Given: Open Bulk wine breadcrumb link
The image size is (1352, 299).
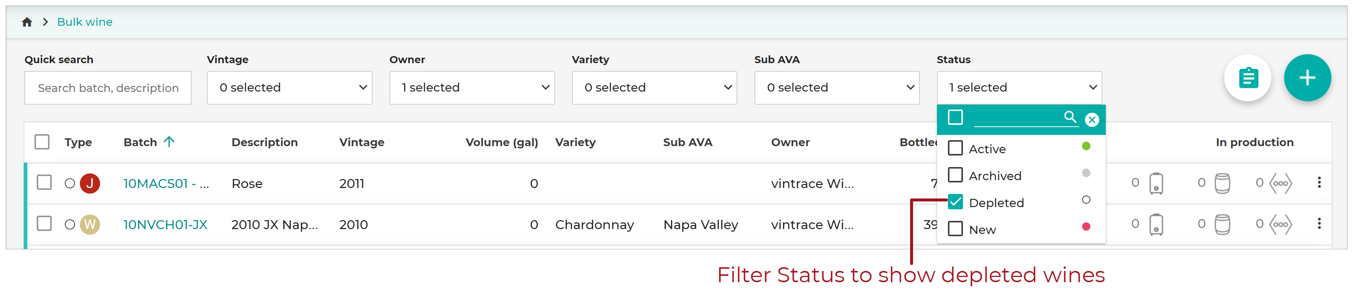Looking at the screenshot, I should (x=84, y=22).
